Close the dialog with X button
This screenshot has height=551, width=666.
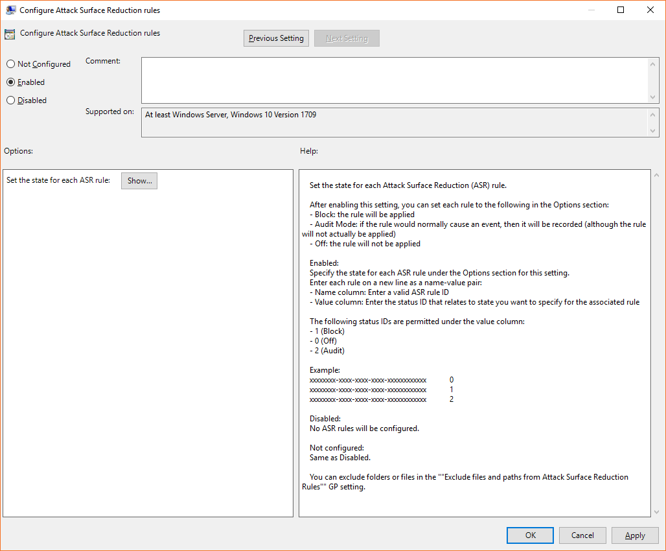pyautogui.click(x=650, y=10)
